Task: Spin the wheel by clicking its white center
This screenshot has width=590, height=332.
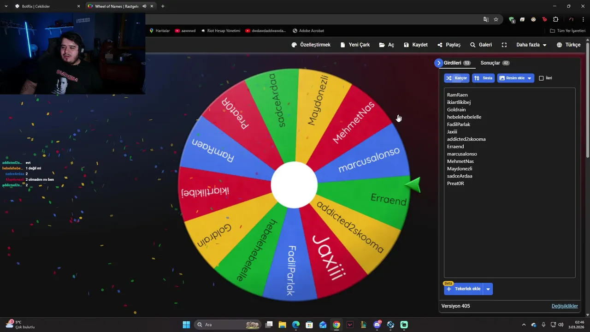Action: pyautogui.click(x=294, y=185)
